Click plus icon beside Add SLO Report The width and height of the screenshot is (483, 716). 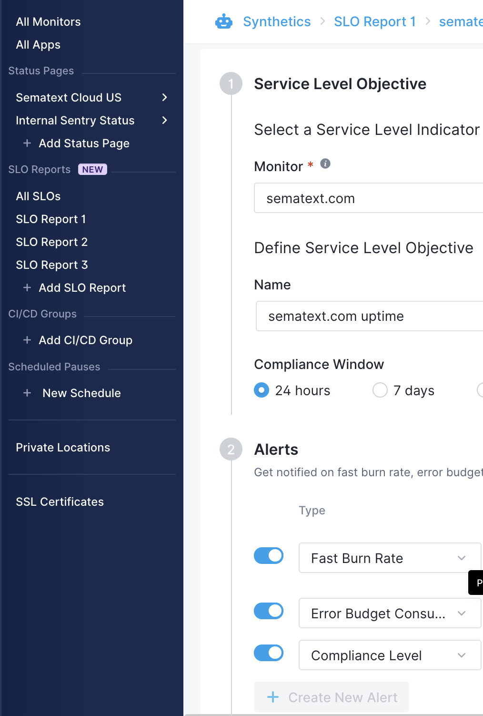pyautogui.click(x=27, y=287)
